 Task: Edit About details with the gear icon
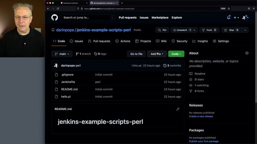(247, 53)
